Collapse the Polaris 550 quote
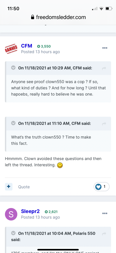 click(13, 233)
